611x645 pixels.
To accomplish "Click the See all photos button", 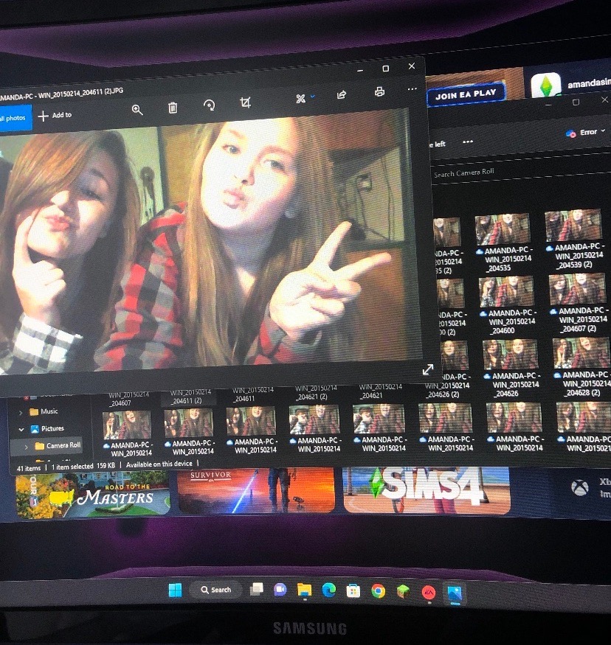I will click(14, 118).
